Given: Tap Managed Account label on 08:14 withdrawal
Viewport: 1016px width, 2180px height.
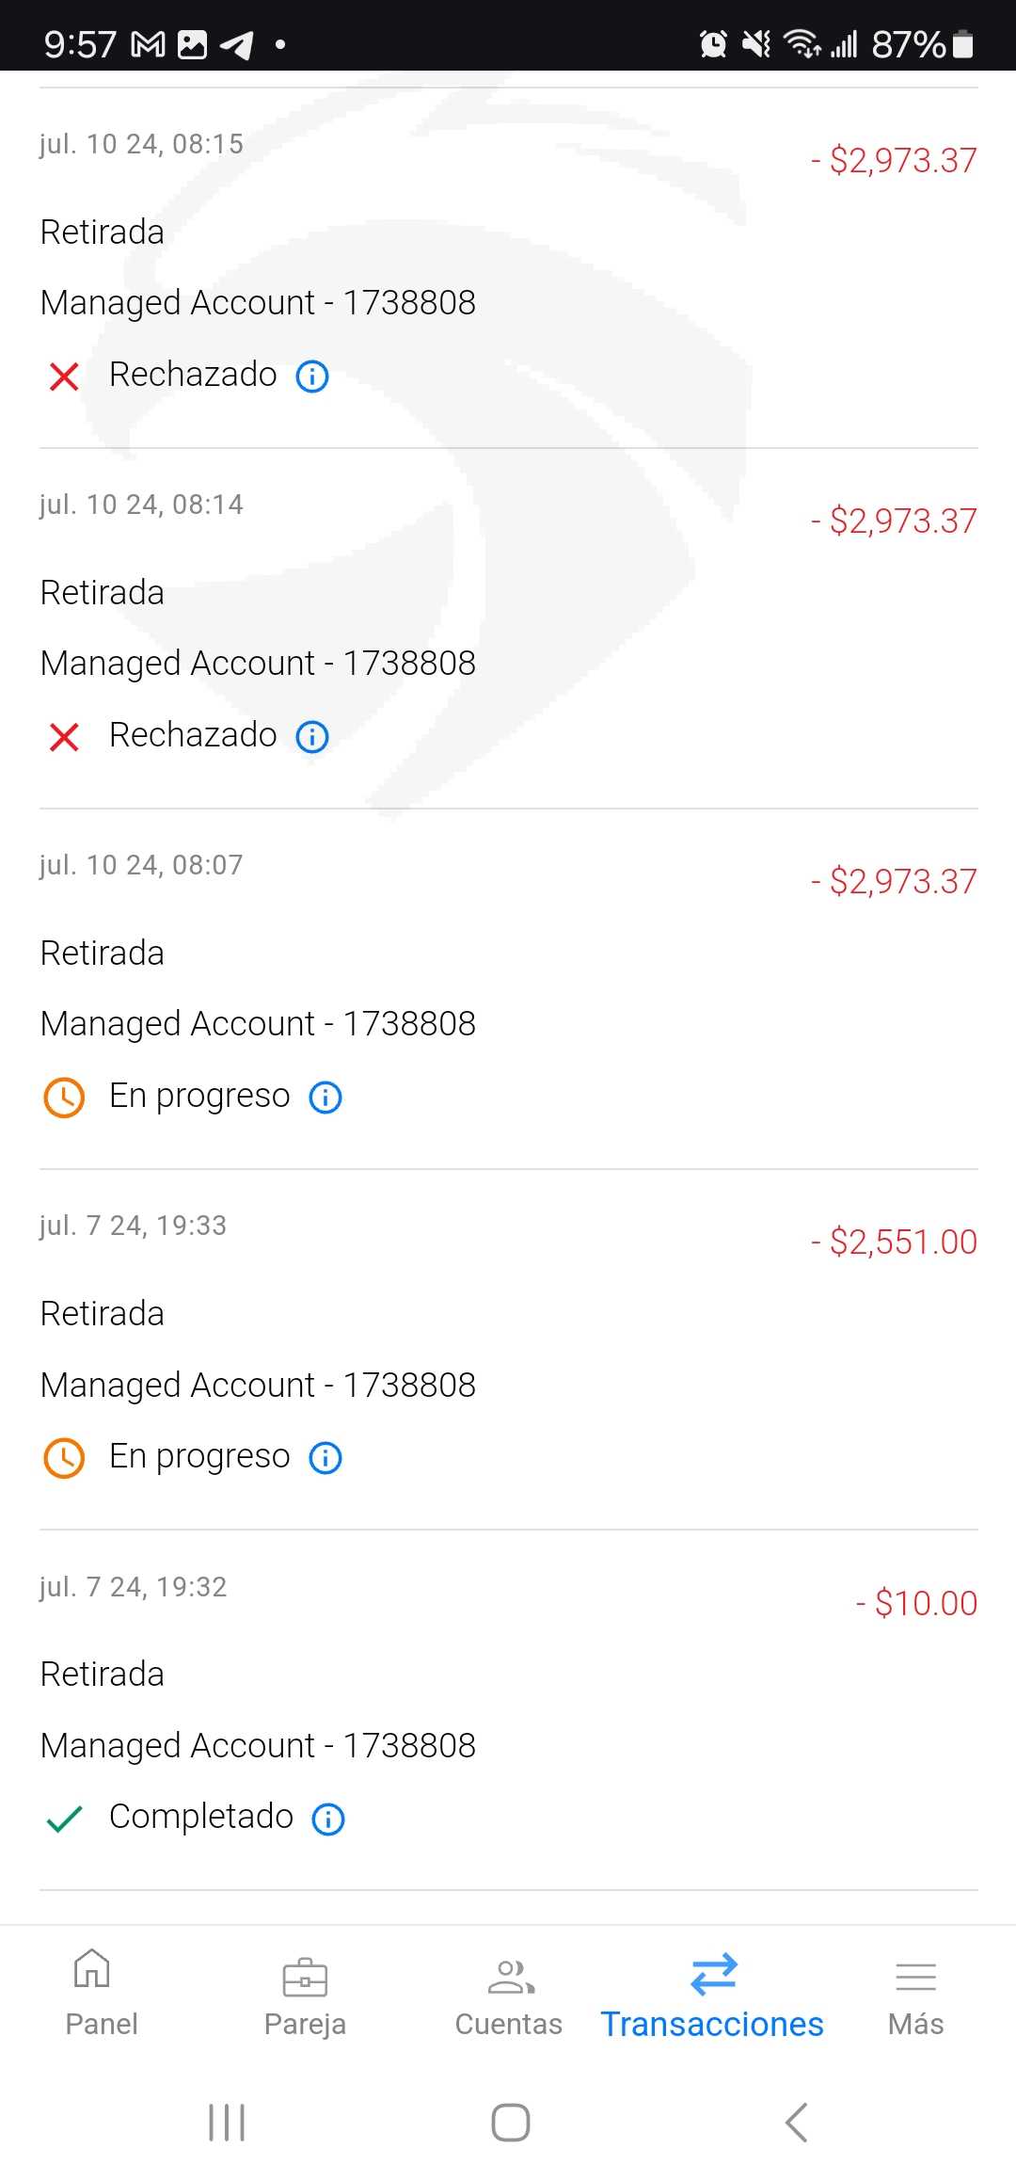Looking at the screenshot, I should click(x=258, y=664).
